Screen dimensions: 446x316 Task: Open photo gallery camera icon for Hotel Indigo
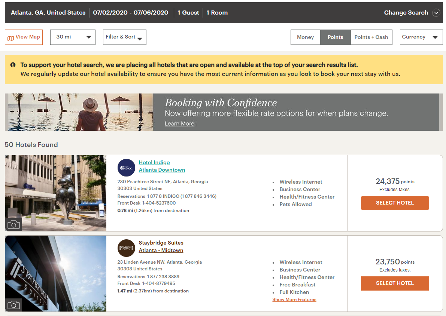[13, 225]
